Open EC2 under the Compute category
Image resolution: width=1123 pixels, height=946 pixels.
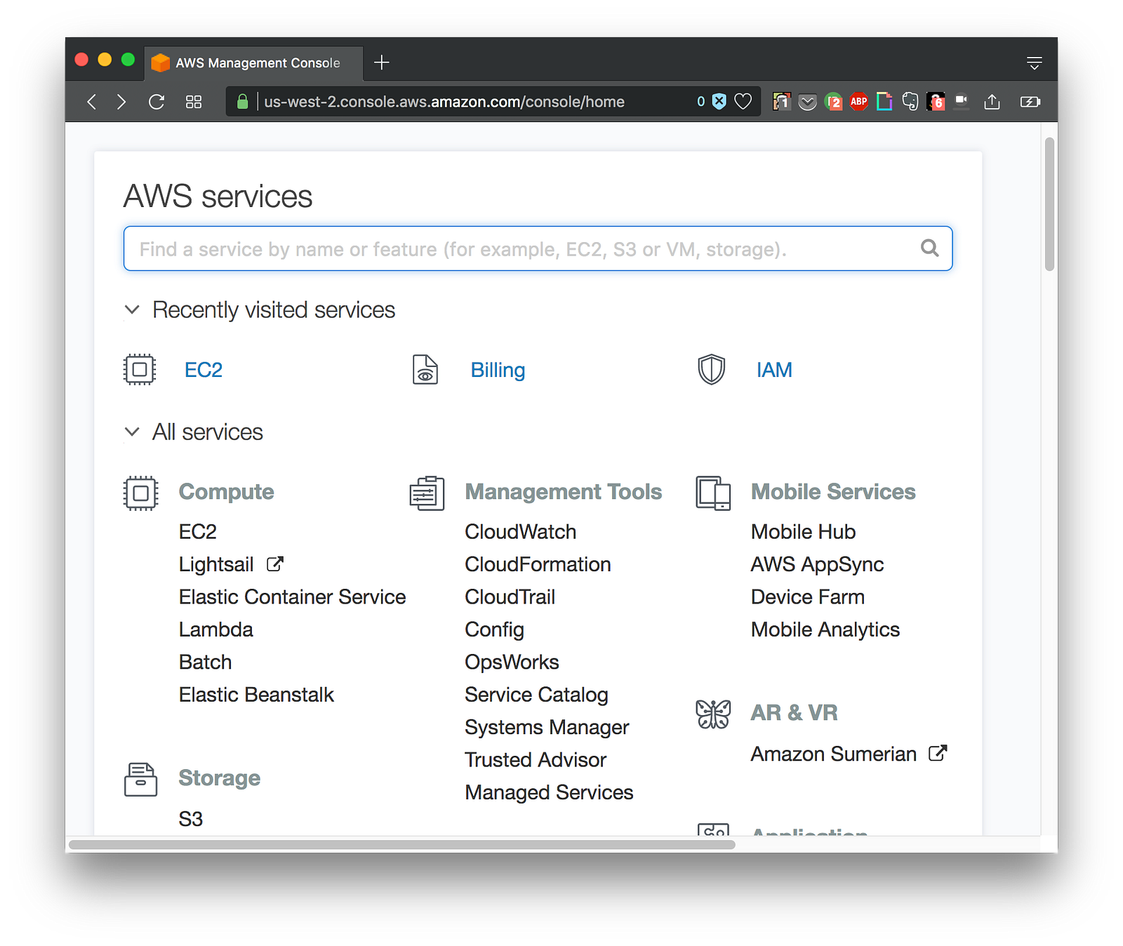198,532
